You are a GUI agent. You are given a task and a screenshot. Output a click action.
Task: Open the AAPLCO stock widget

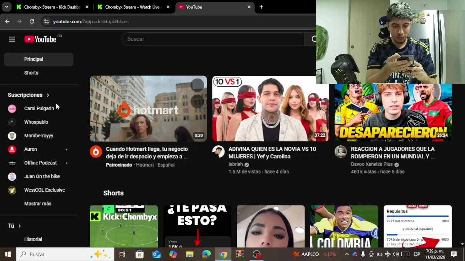(314, 254)
